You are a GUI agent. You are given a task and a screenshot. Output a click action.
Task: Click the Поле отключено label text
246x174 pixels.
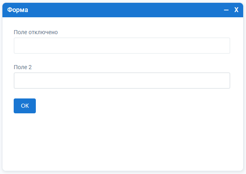tap(36, 32)
